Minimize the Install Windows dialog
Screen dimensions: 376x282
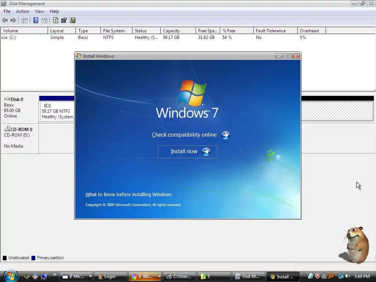point(279,56)
